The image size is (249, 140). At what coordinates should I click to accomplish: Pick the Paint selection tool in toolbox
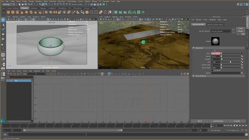click(3, 30)
